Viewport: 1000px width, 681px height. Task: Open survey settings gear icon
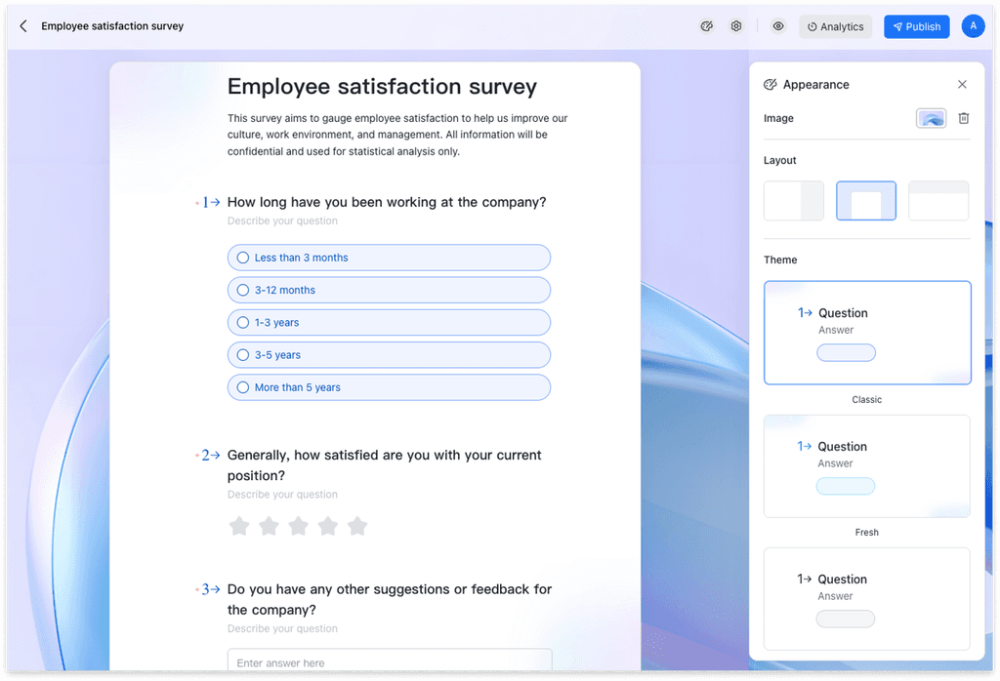click(735, 26)
